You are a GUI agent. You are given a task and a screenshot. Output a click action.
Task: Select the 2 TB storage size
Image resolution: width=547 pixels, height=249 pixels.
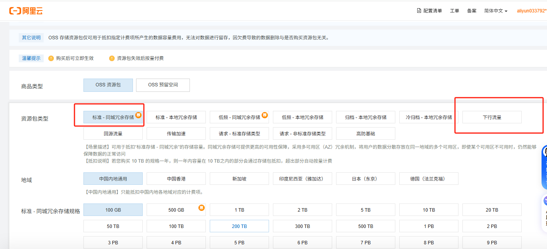coord(303,210)
